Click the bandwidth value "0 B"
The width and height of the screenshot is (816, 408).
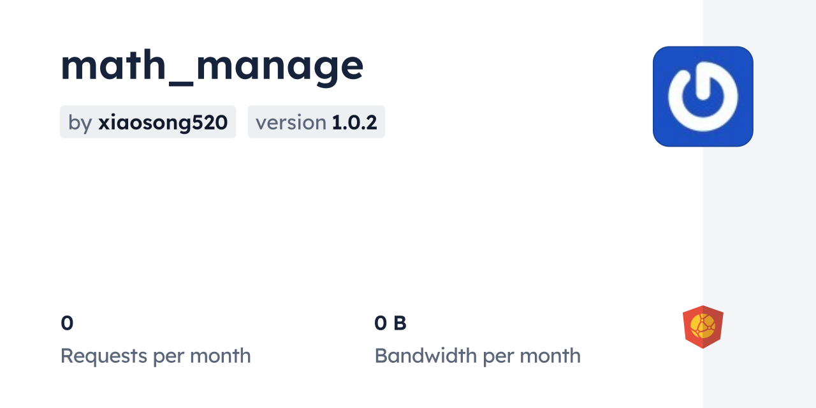(x=390, y=323)
